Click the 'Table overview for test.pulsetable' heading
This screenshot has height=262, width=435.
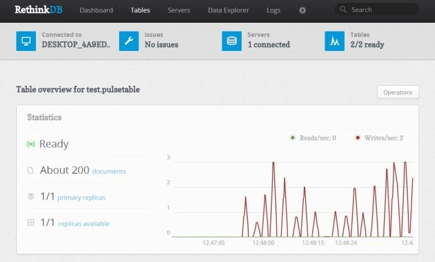pyautogui.click(x=78, y=90)
